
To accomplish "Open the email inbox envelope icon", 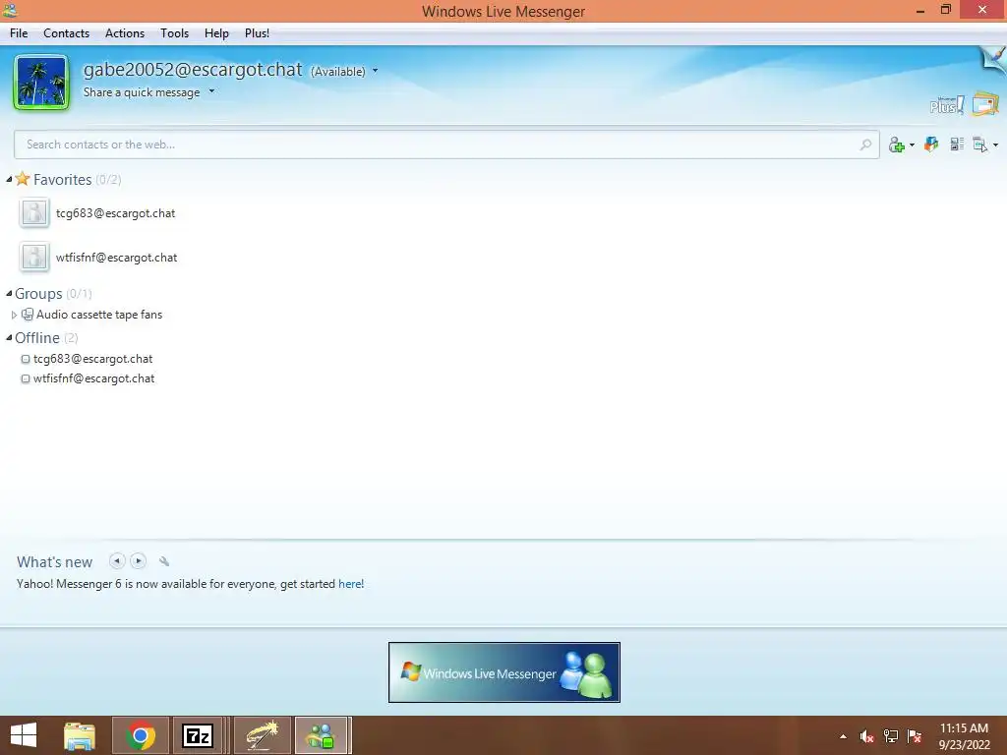I will tap(985, 104).
